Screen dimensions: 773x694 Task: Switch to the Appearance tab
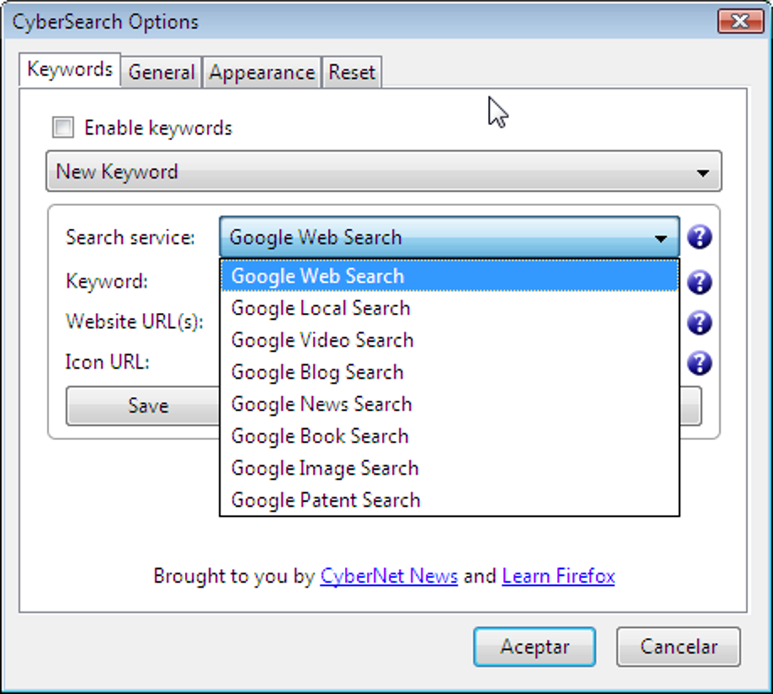pyautogui.click(x=261, y=72)
